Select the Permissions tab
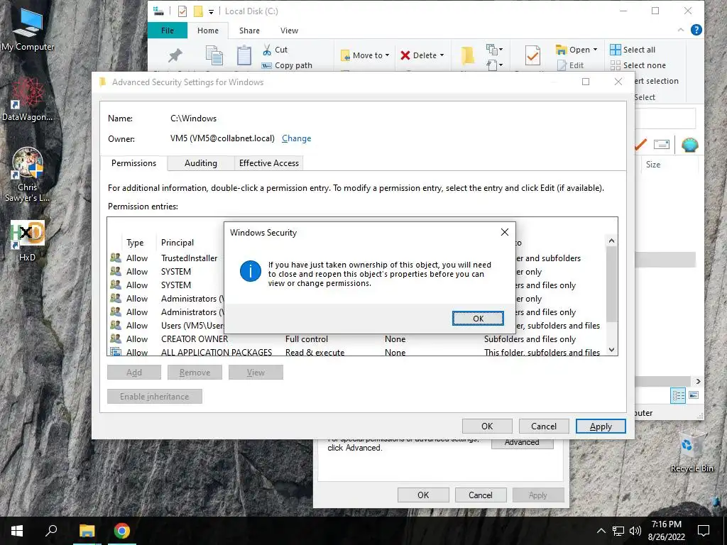 pos(133,163)
